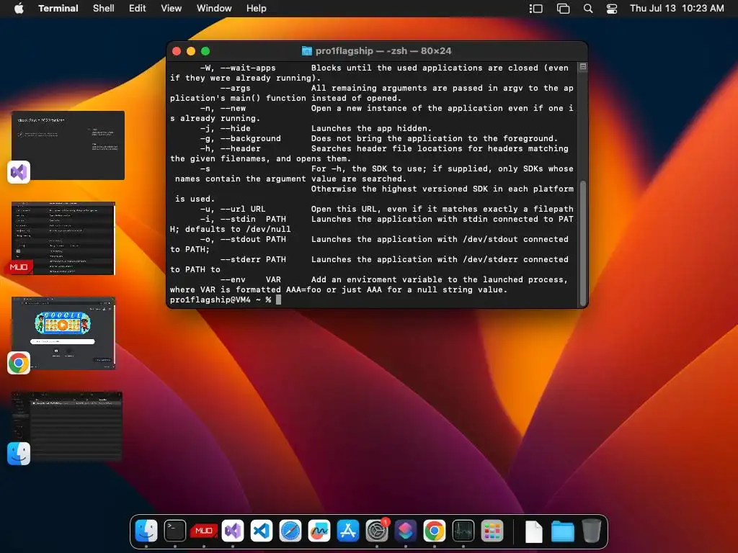The height and width of the screenshot is (553, 738).
Task: Click the Stage Manager icon in the menu bar
Action: (x=536, y=9)
